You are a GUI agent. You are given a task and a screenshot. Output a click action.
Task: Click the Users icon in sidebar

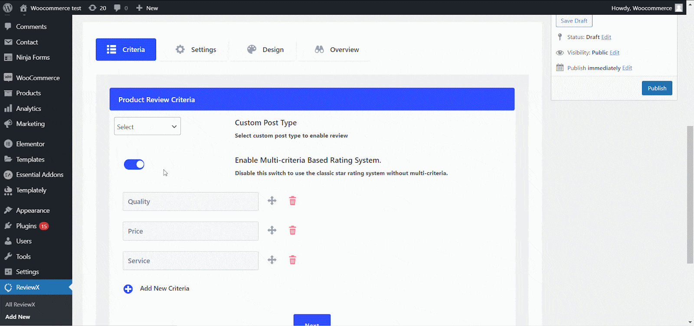tap(8, 241)
